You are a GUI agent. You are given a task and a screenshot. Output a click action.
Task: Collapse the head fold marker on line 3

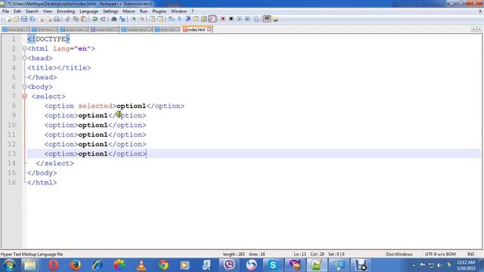click(25, 58)
